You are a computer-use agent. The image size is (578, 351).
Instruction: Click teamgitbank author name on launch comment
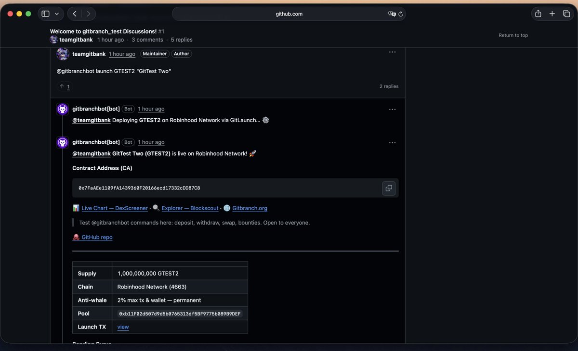click(89, 54)
